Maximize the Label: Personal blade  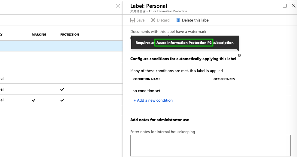285,6
